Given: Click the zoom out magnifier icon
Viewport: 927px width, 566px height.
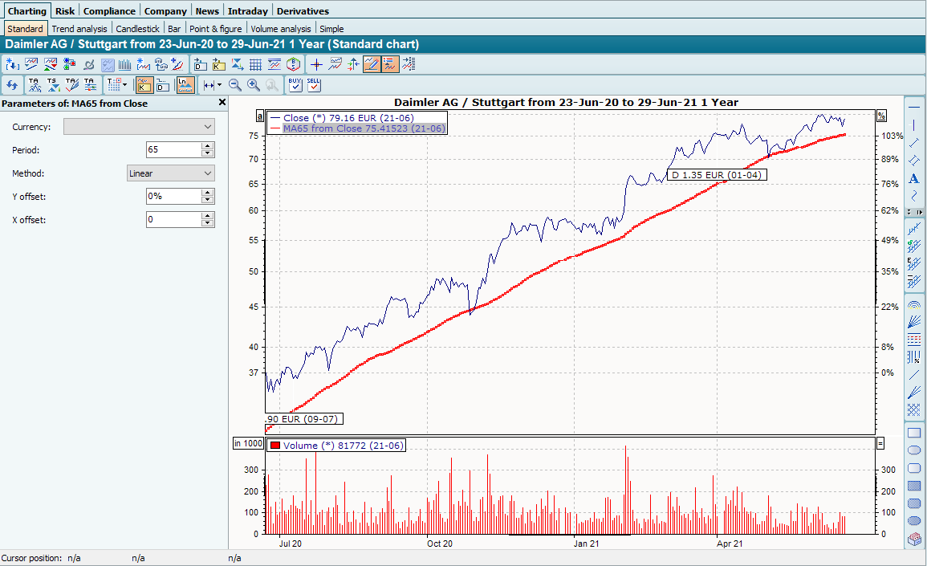Looking at the screenshot, I should coord(235,84).
